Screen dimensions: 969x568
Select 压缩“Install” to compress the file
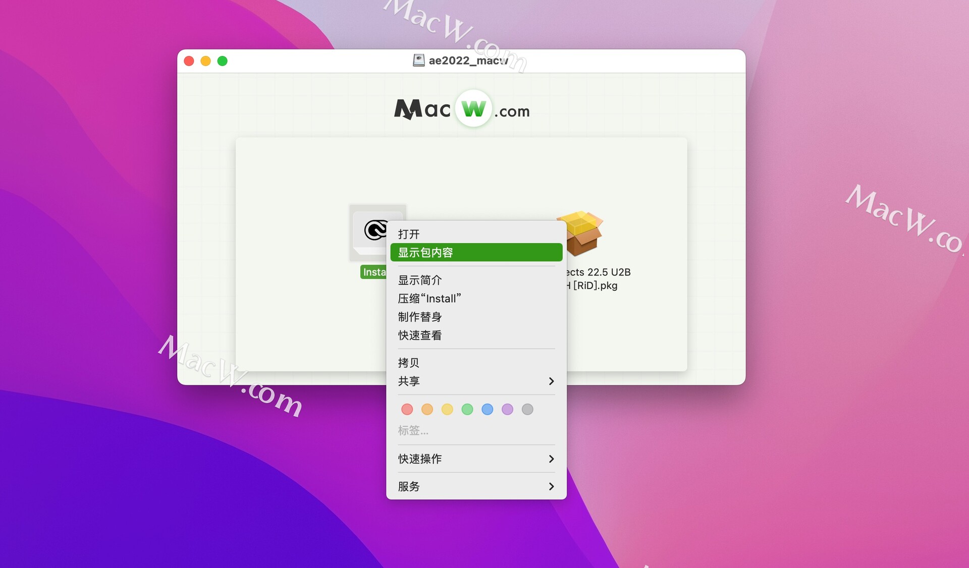pos(428,298)
